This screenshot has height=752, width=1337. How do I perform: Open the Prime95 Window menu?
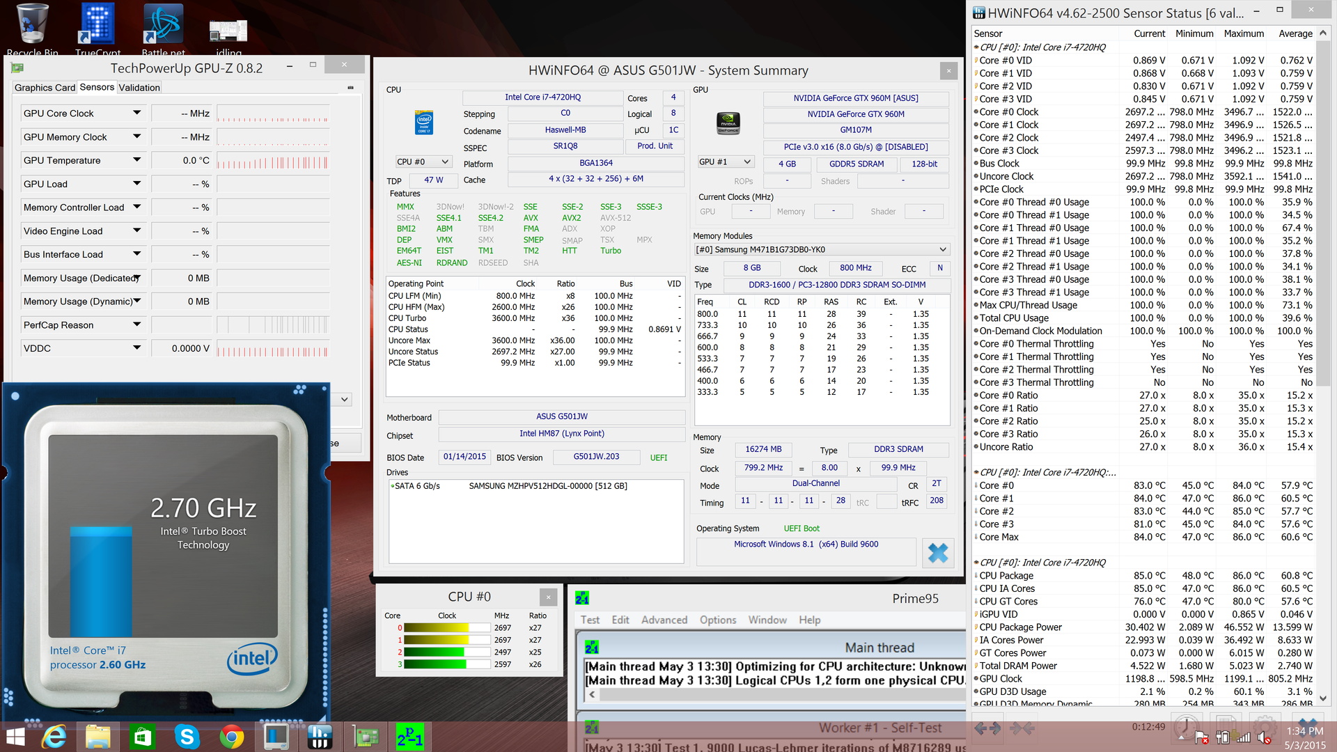click(x=767, y=620)
